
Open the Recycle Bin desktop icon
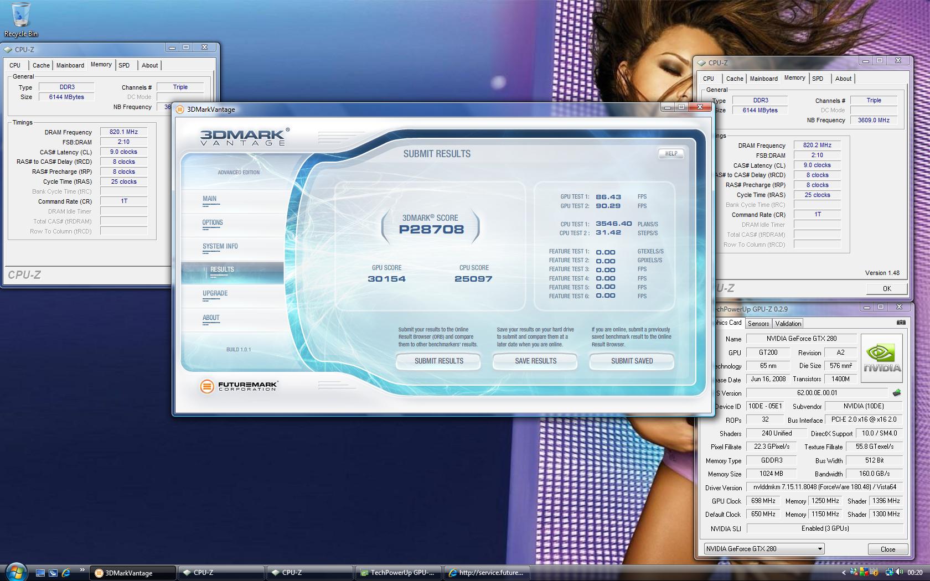click(20, 19)
